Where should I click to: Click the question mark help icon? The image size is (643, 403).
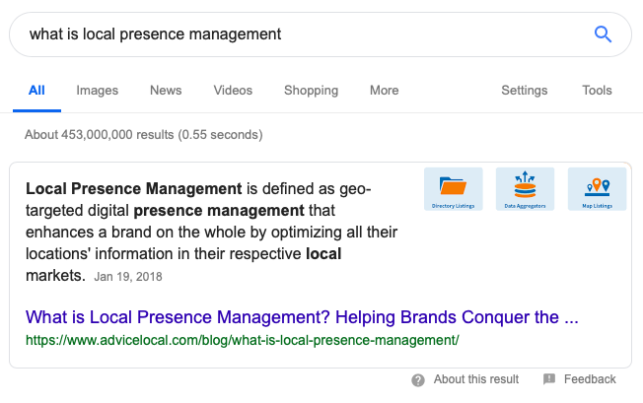click(418, 379)
